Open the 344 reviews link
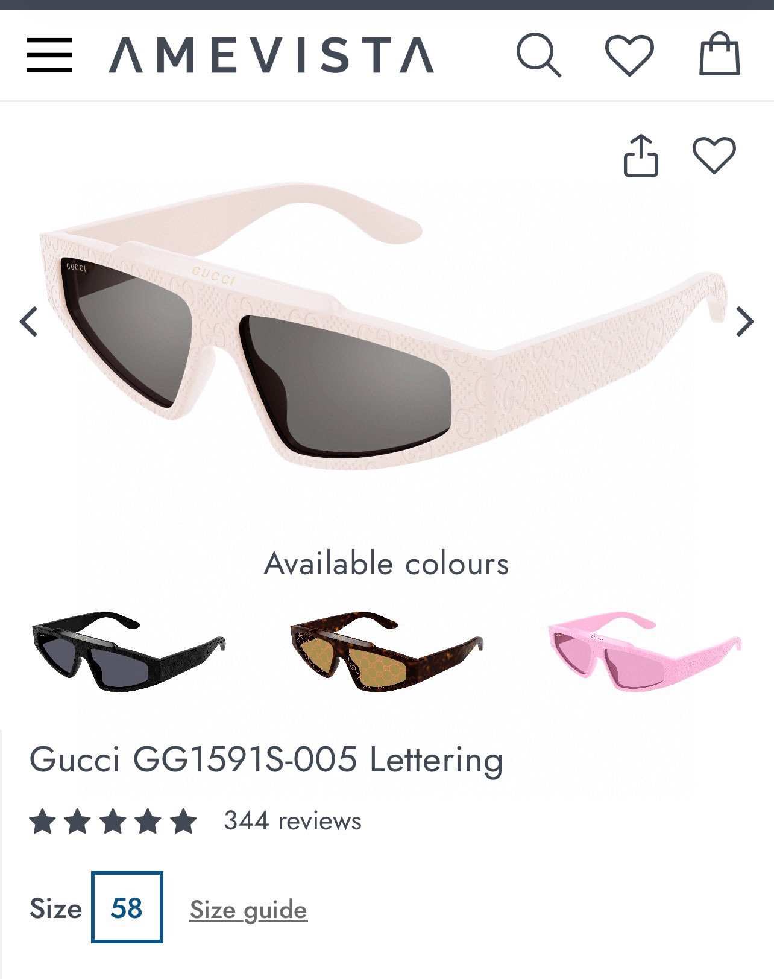The image size is (774, 979). pyautogui.click(x=292, y=821)
